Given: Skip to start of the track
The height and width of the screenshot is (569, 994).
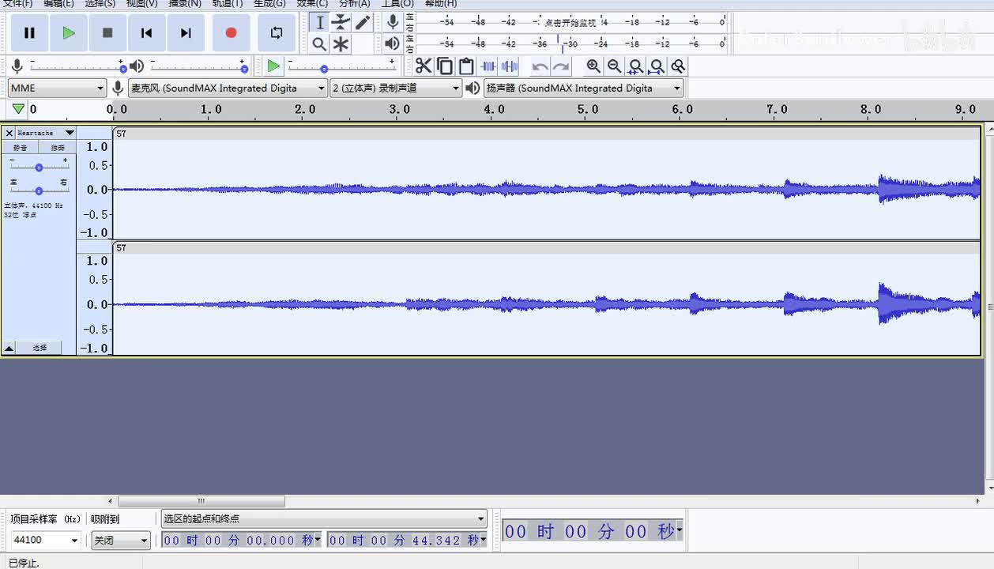Looking at the screenshot, I should (146, 33).
